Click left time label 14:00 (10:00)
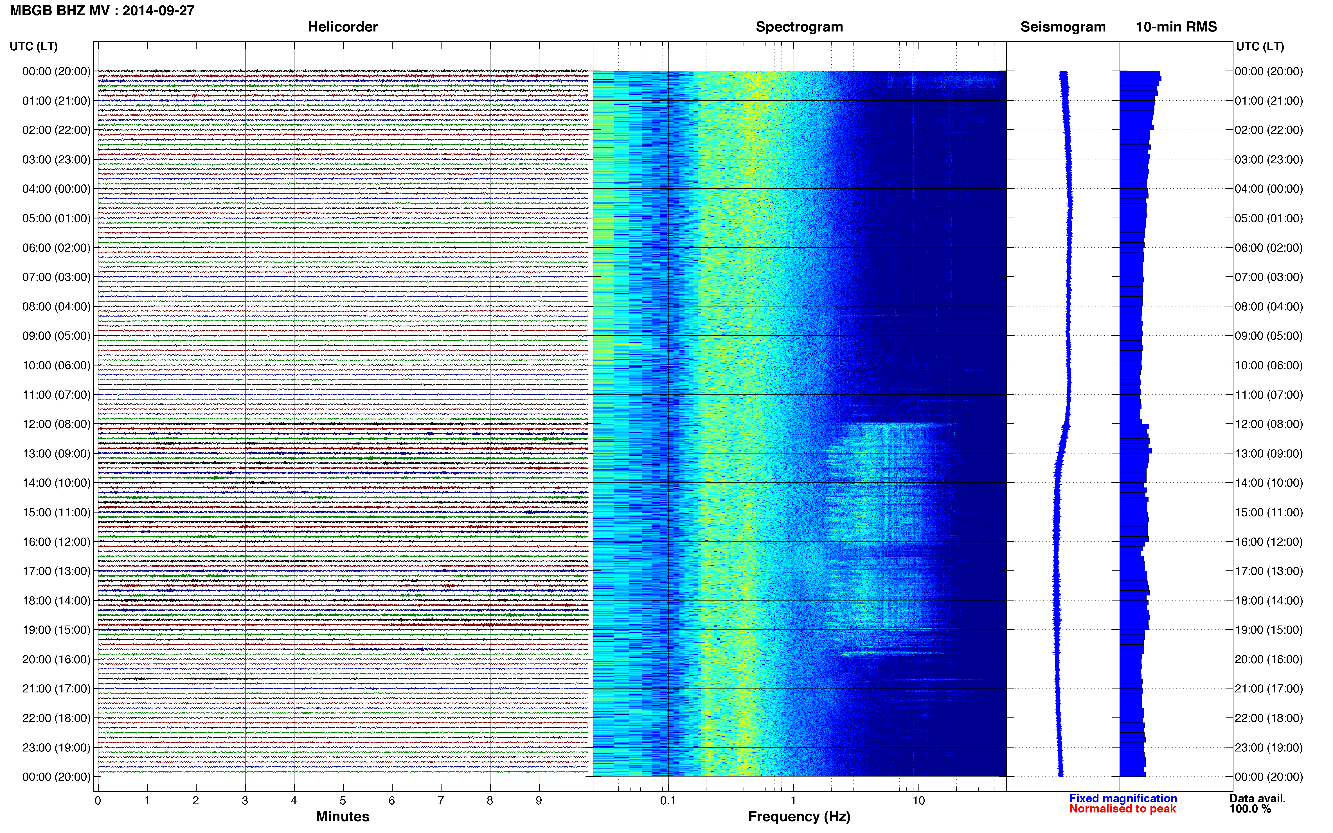1333x833 pixels. (x=56, y=483)
